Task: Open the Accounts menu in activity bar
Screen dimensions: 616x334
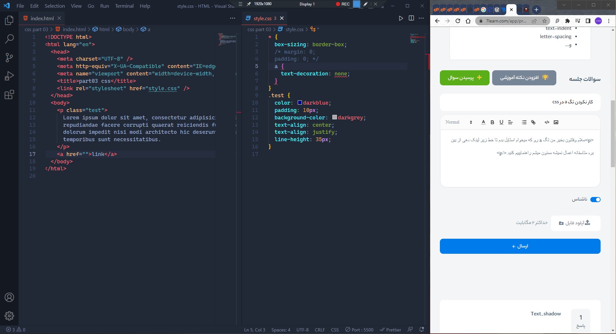Action: tap(9, 297)
